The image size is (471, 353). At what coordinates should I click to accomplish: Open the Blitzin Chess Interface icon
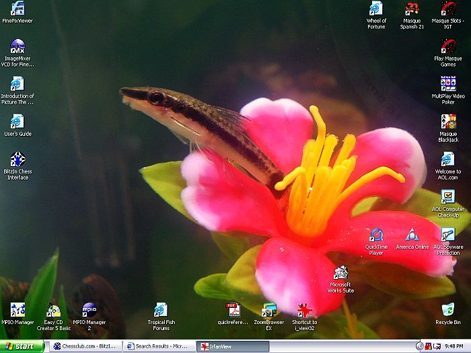[x=17, y=160]
